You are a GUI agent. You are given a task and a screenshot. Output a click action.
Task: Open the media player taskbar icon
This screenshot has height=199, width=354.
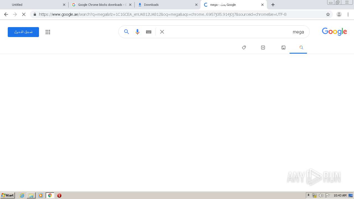[41, 195]
